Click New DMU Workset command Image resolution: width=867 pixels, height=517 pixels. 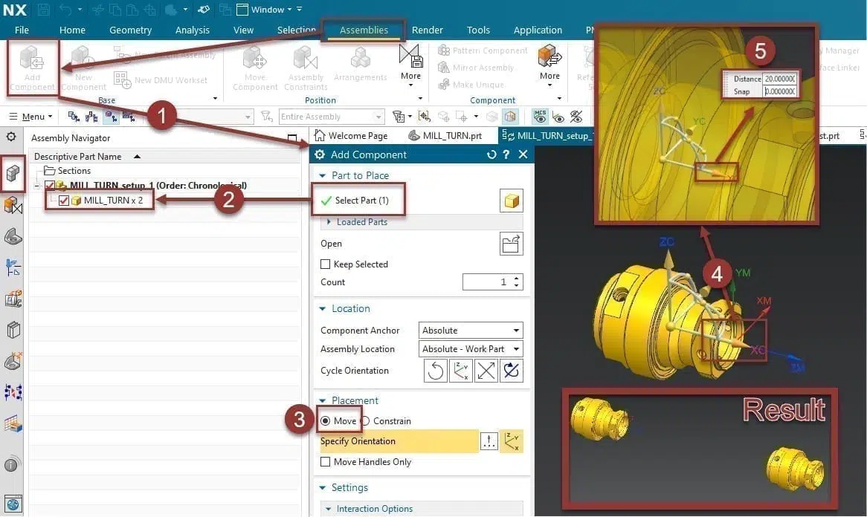[161, 80]
